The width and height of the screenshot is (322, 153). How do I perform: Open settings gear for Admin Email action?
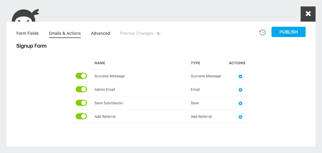pos(241,90)
